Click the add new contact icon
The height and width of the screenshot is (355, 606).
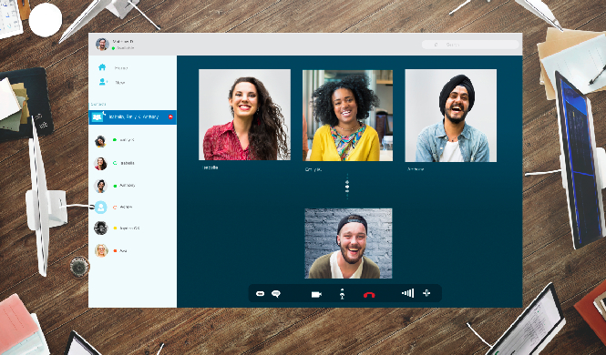(102, 82)
